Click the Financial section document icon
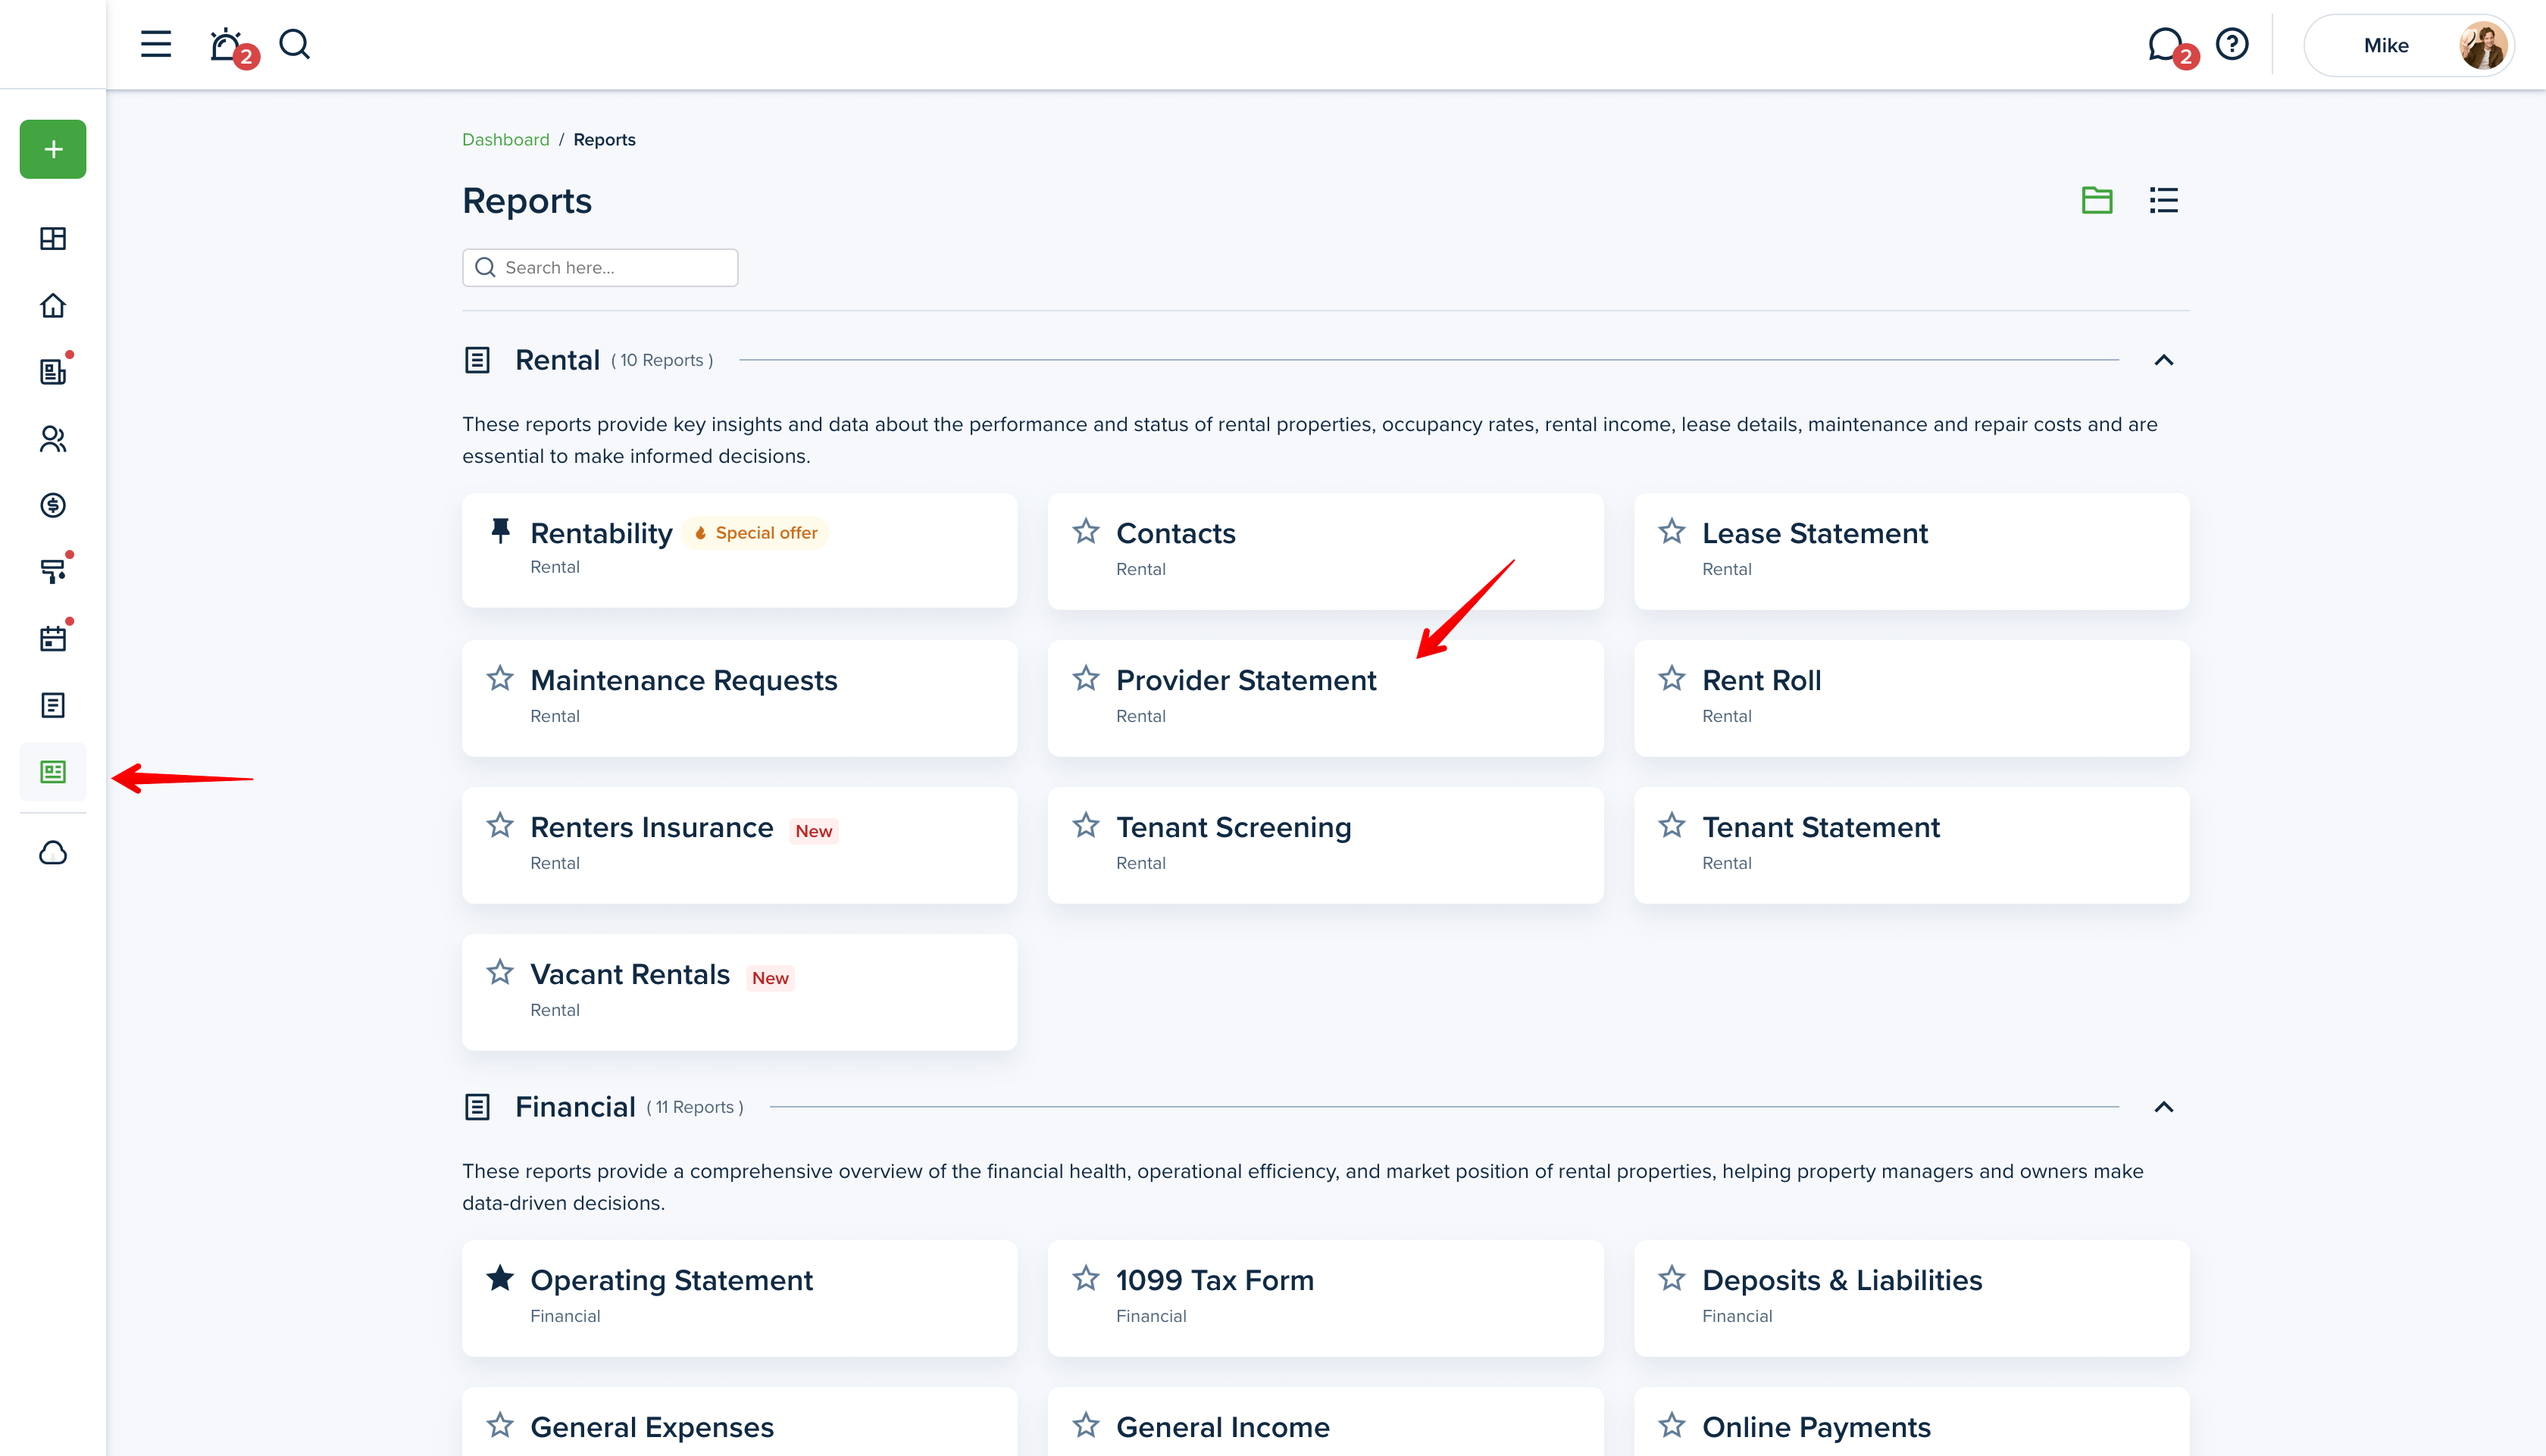Image resolution: width=2546 pixels, height=1456 pixels. 477,1107
